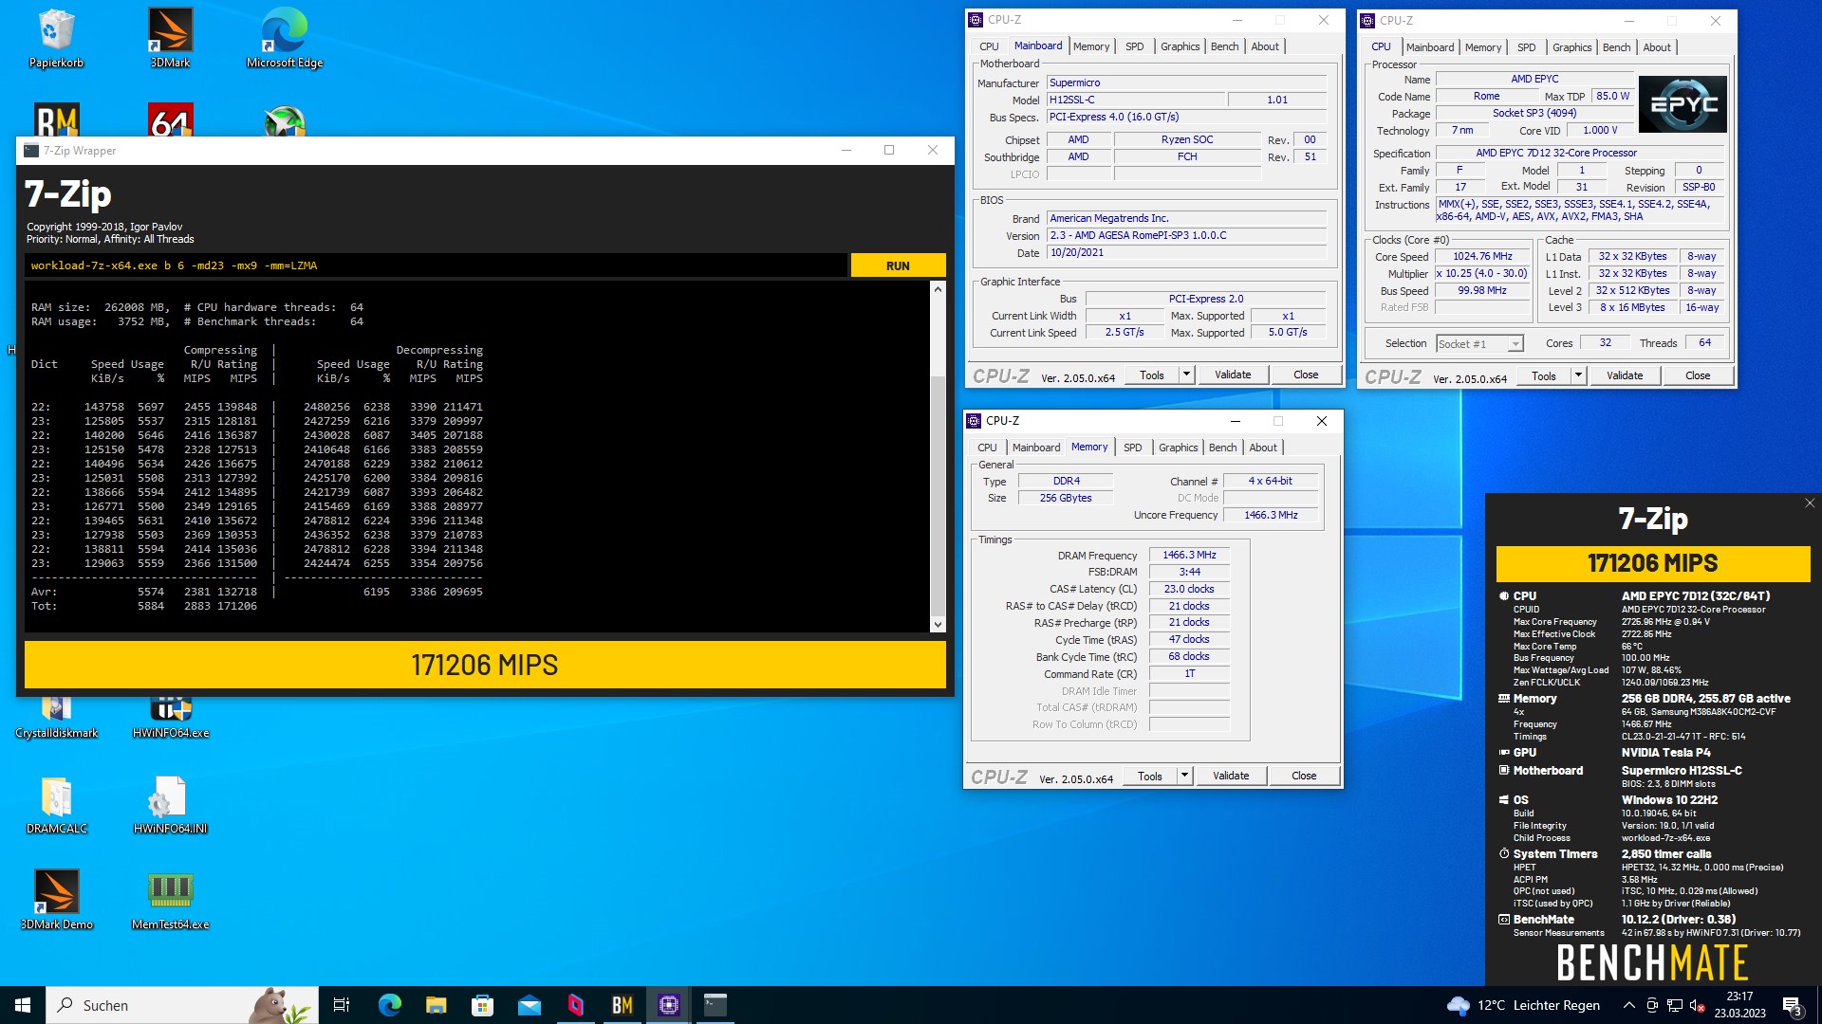Open Crystaldiskmark desktop icon
The width and height of the screenshot is (1822, 1024).
coord(56,717)
